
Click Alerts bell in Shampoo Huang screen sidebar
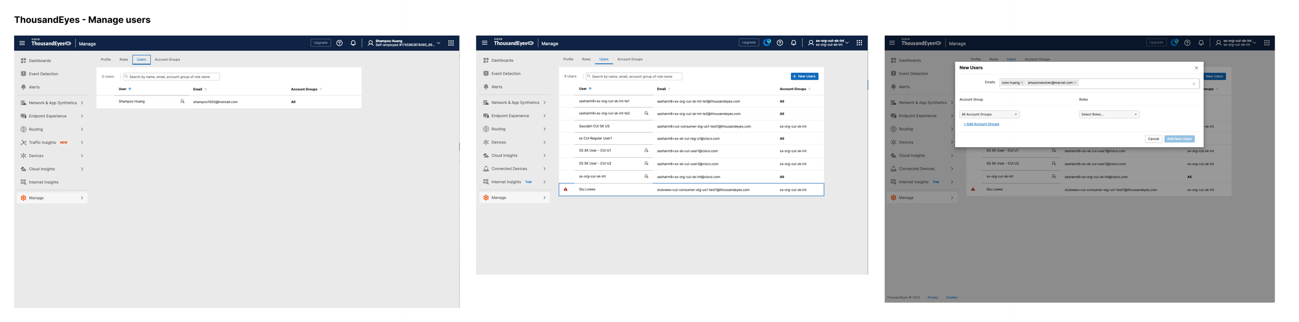[23, 87]
